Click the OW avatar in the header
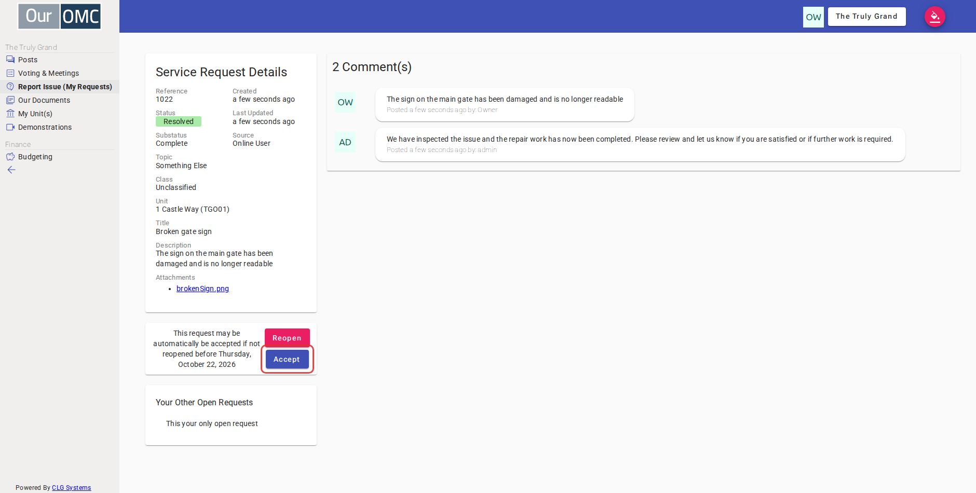Image resolution: width=976 pixels, height=493 pixels. pos(814,17)
